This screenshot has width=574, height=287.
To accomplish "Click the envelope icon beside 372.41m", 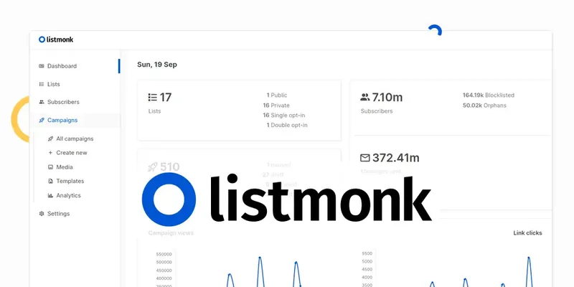I will [365, 158].
